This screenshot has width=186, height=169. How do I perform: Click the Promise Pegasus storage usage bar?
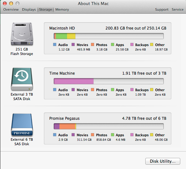[109, 126]
